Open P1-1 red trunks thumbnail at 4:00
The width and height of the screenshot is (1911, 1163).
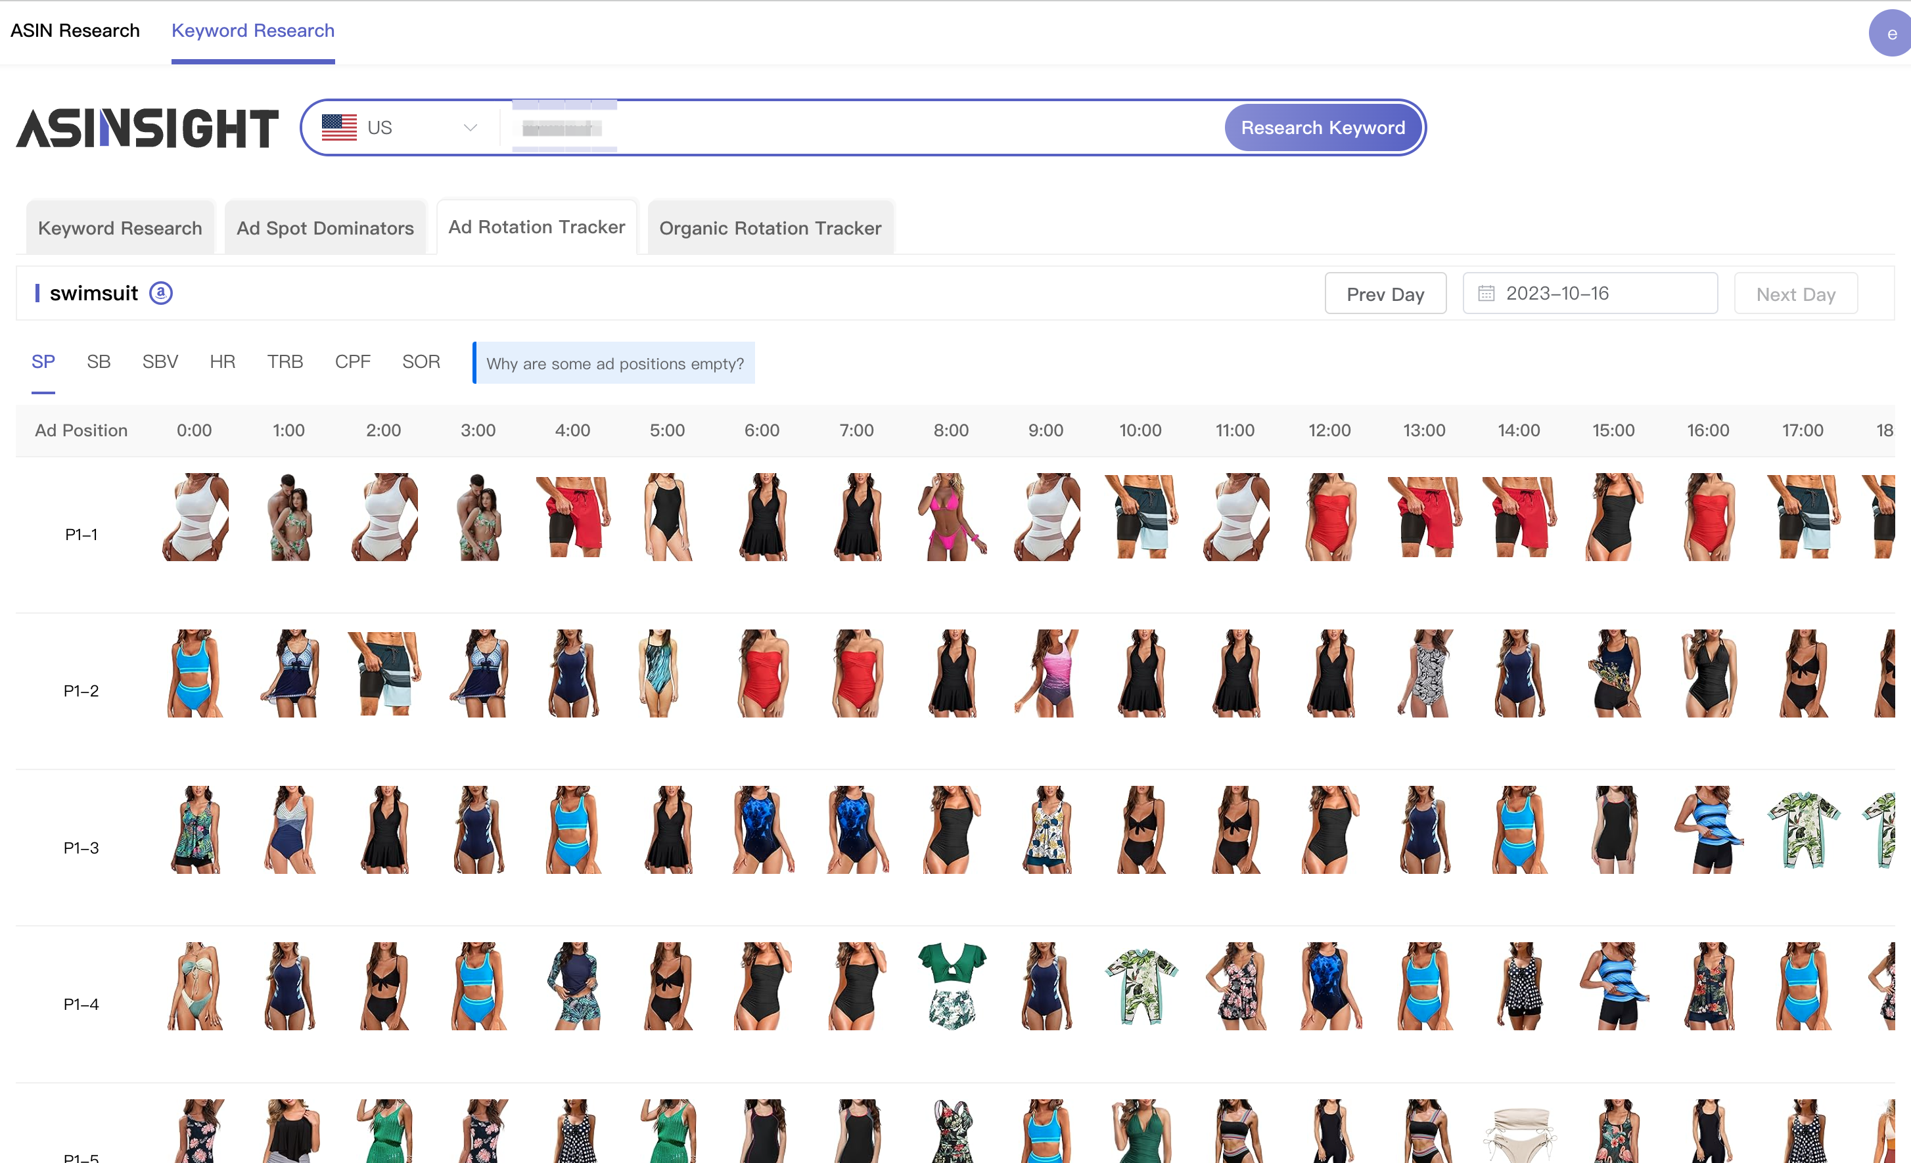tap(573, 517)
